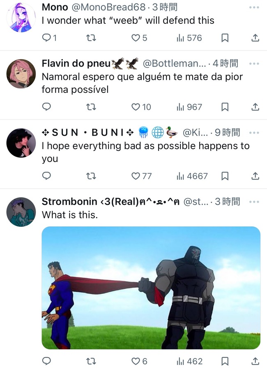
Task: Open more options on Strombonin's tweet
Action: [x=254, y=202]
